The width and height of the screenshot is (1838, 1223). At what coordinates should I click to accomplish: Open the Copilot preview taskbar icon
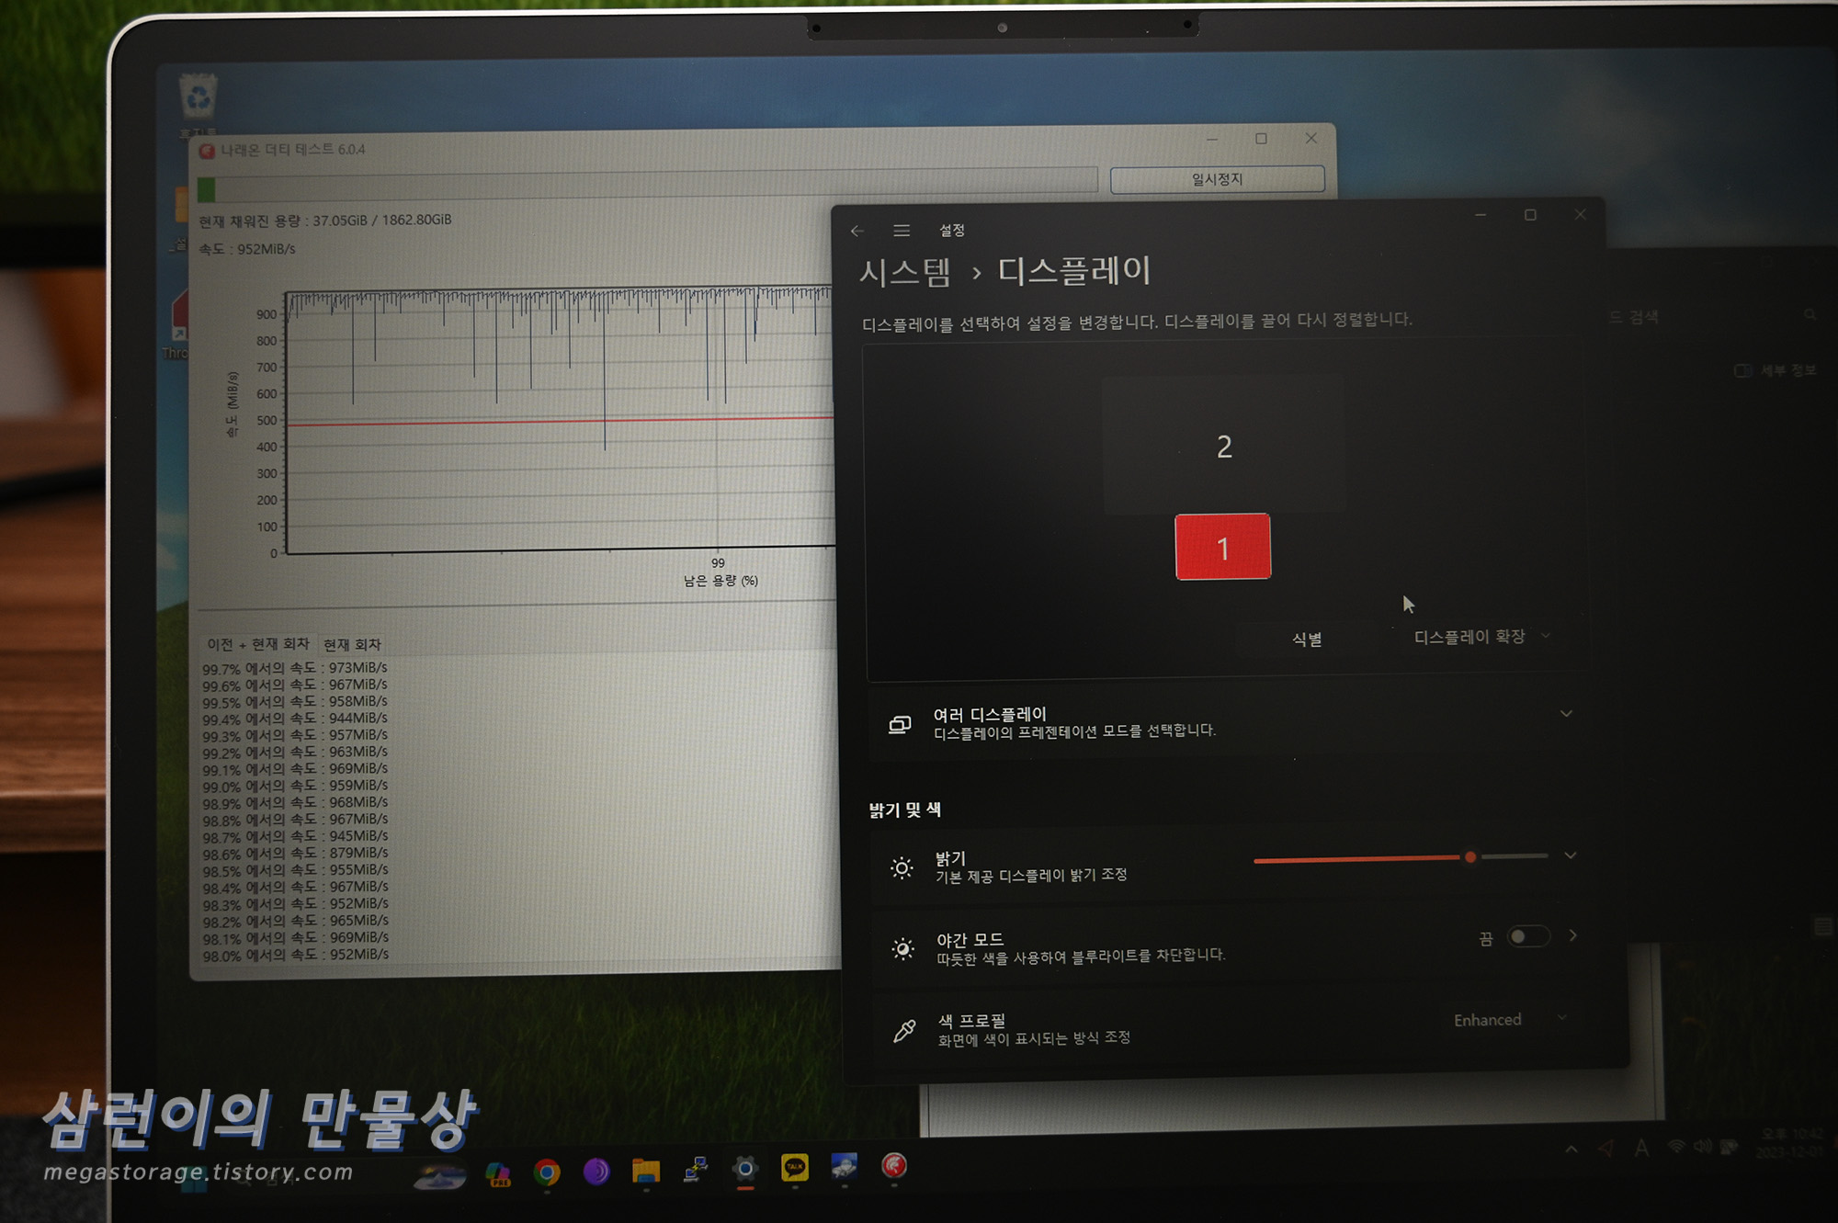tap(498, 1173)
